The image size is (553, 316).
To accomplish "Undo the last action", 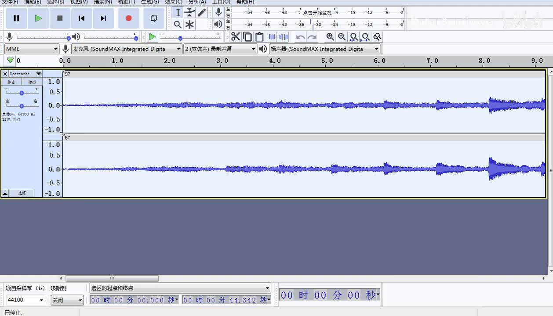I will coord(300,37).
